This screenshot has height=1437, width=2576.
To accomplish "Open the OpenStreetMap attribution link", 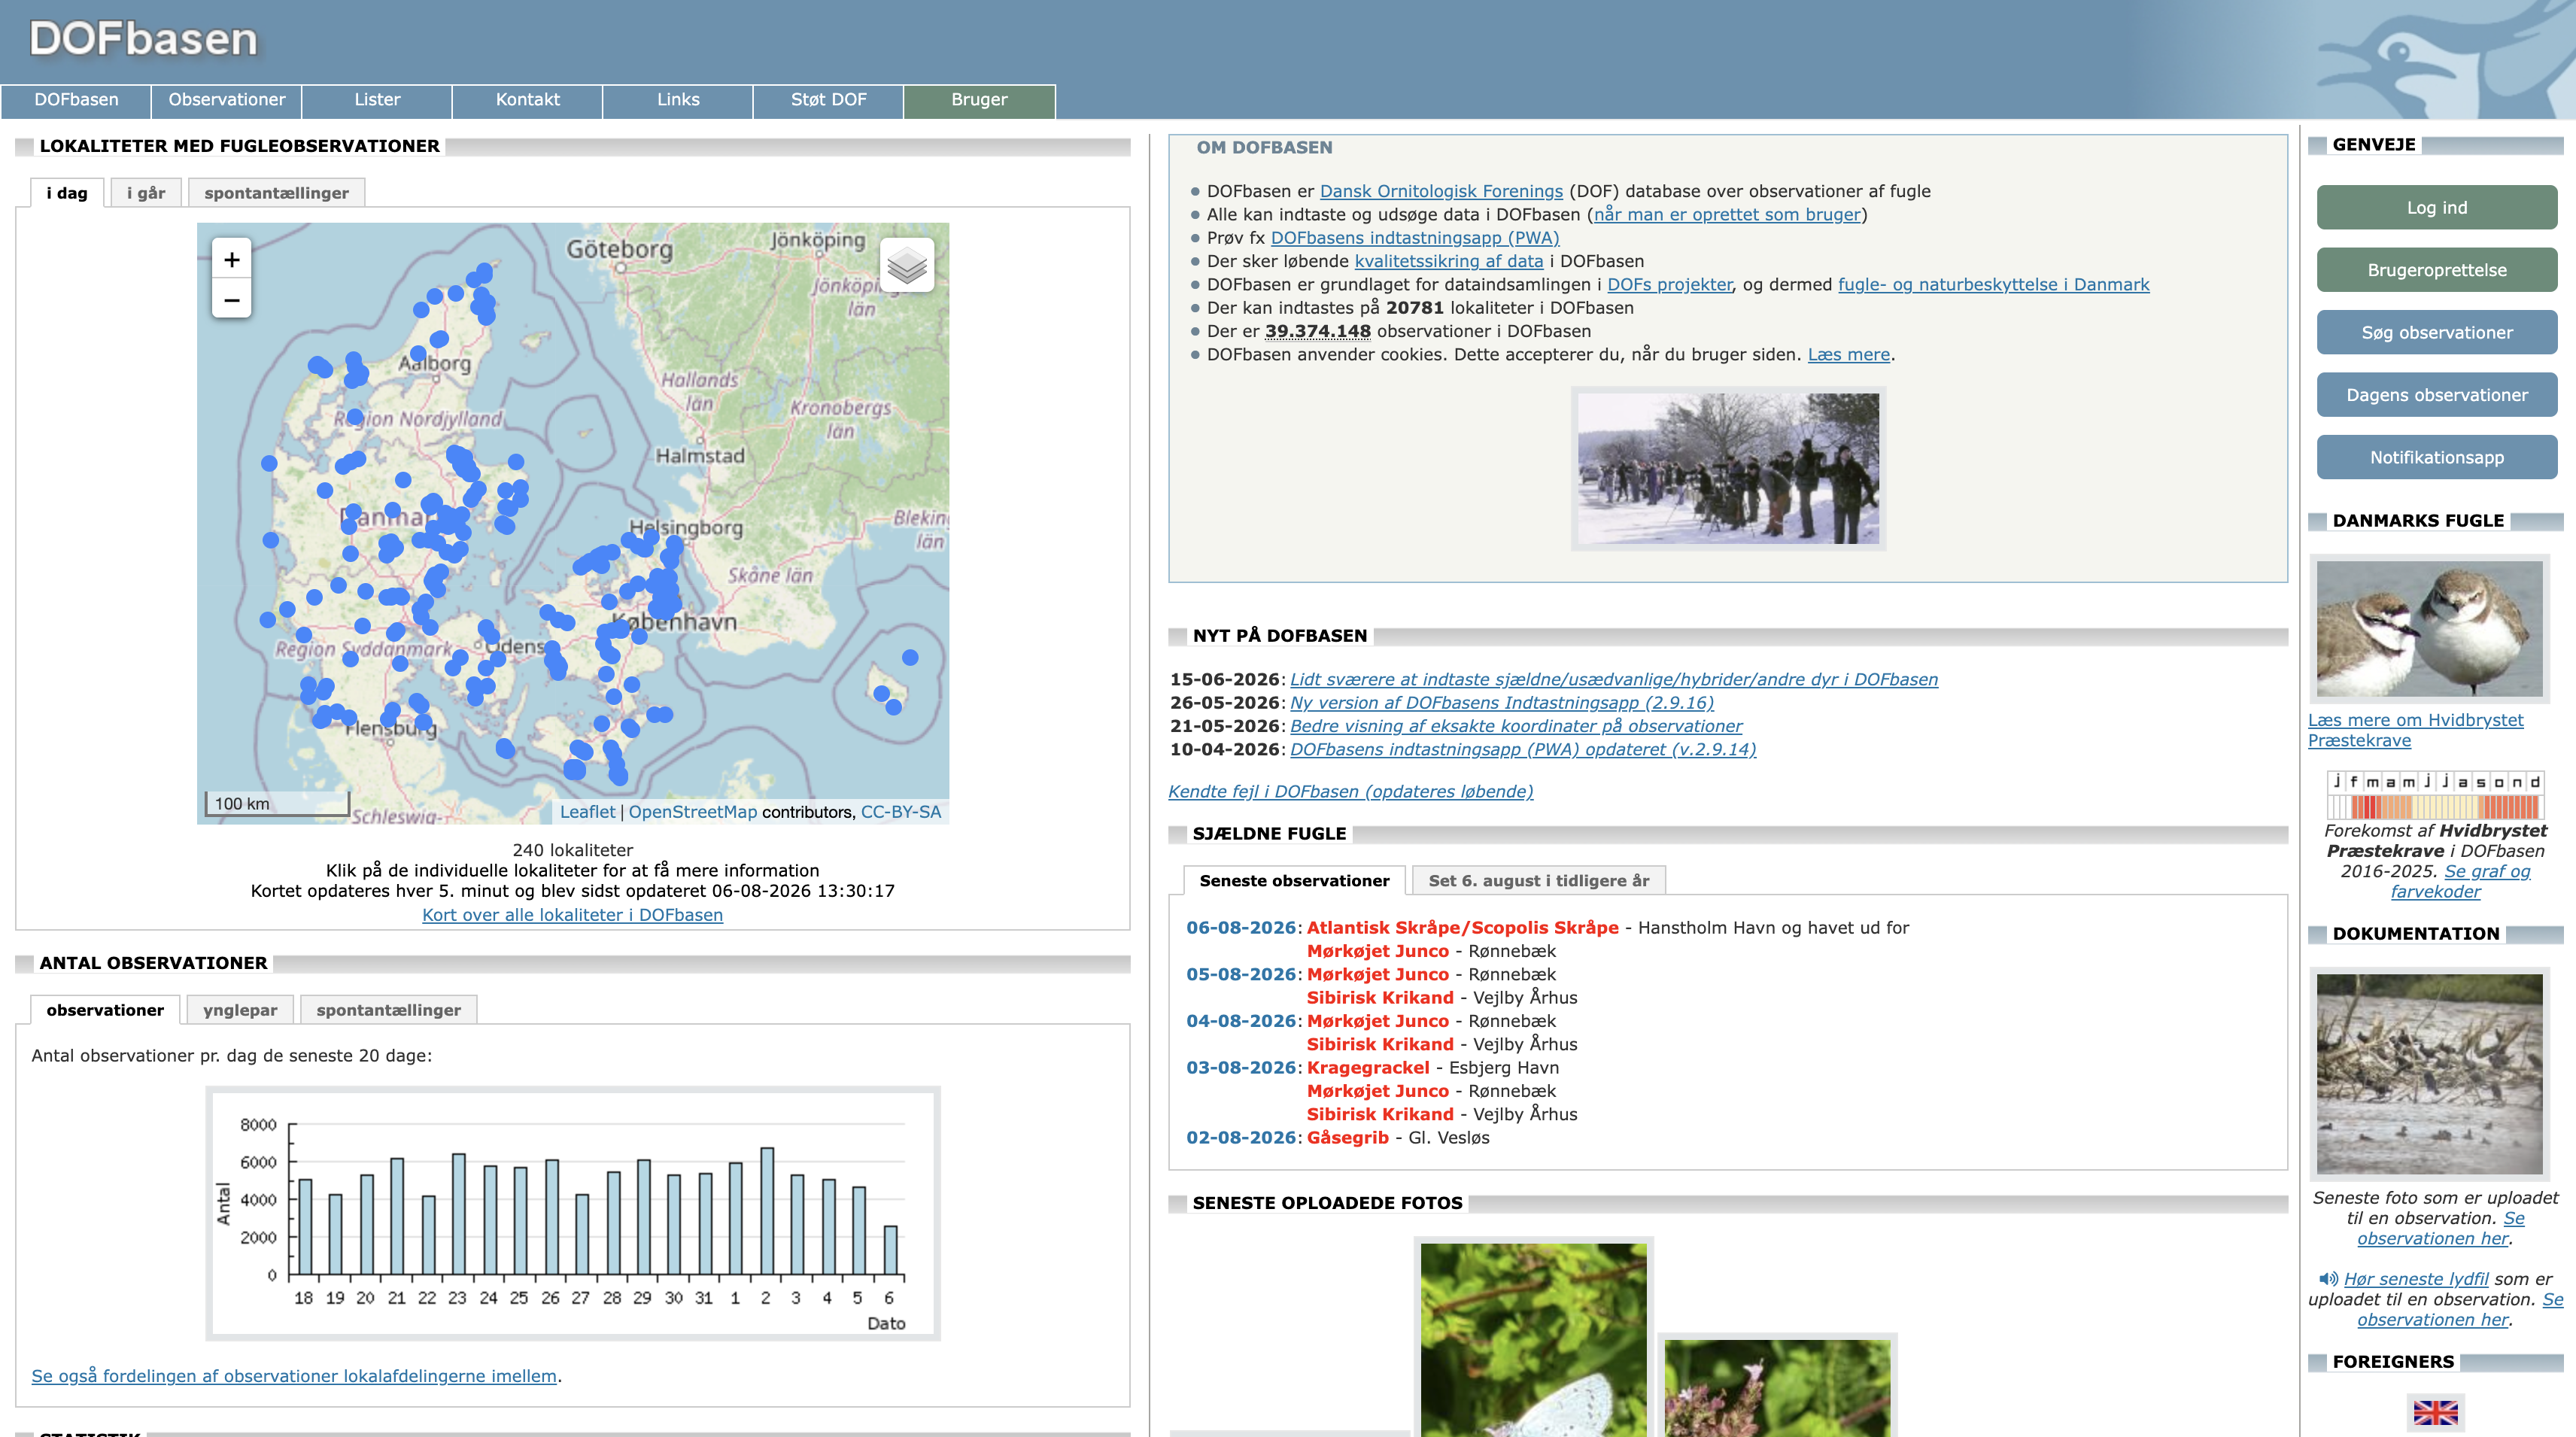I will pyautogui.click(x=693, y=812).
